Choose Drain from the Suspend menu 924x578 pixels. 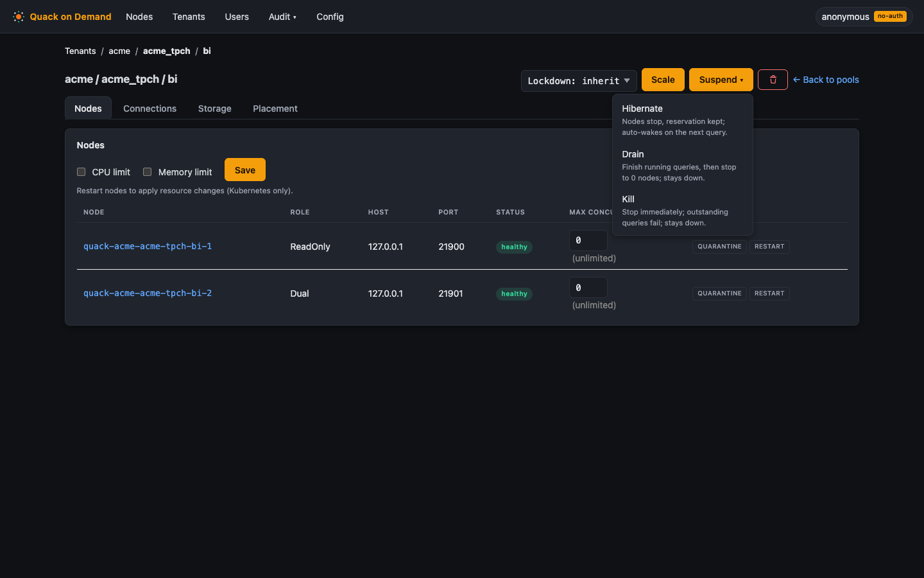point(683,166)
